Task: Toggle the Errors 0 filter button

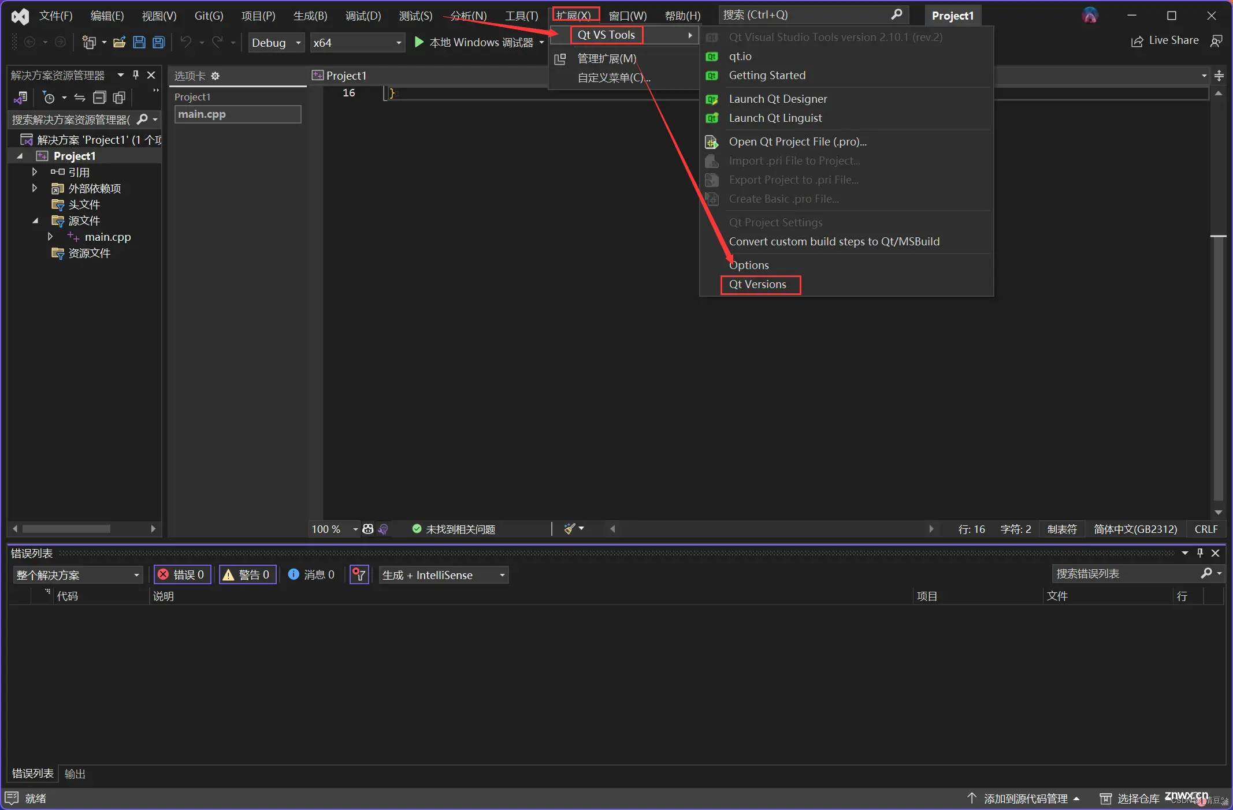Action: pos(183,574)
